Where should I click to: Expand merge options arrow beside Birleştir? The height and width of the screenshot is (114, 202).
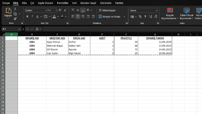tap(124, 16)
